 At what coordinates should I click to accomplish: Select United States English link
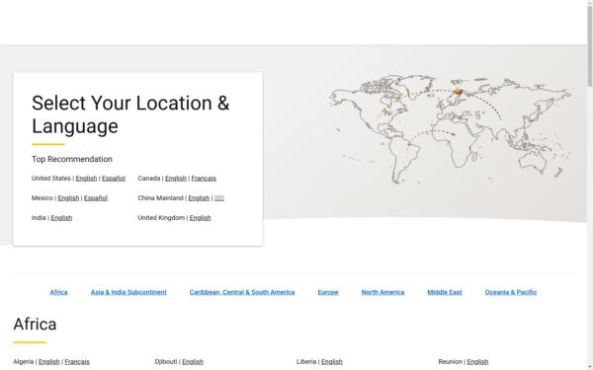click(x=86, y=179)
